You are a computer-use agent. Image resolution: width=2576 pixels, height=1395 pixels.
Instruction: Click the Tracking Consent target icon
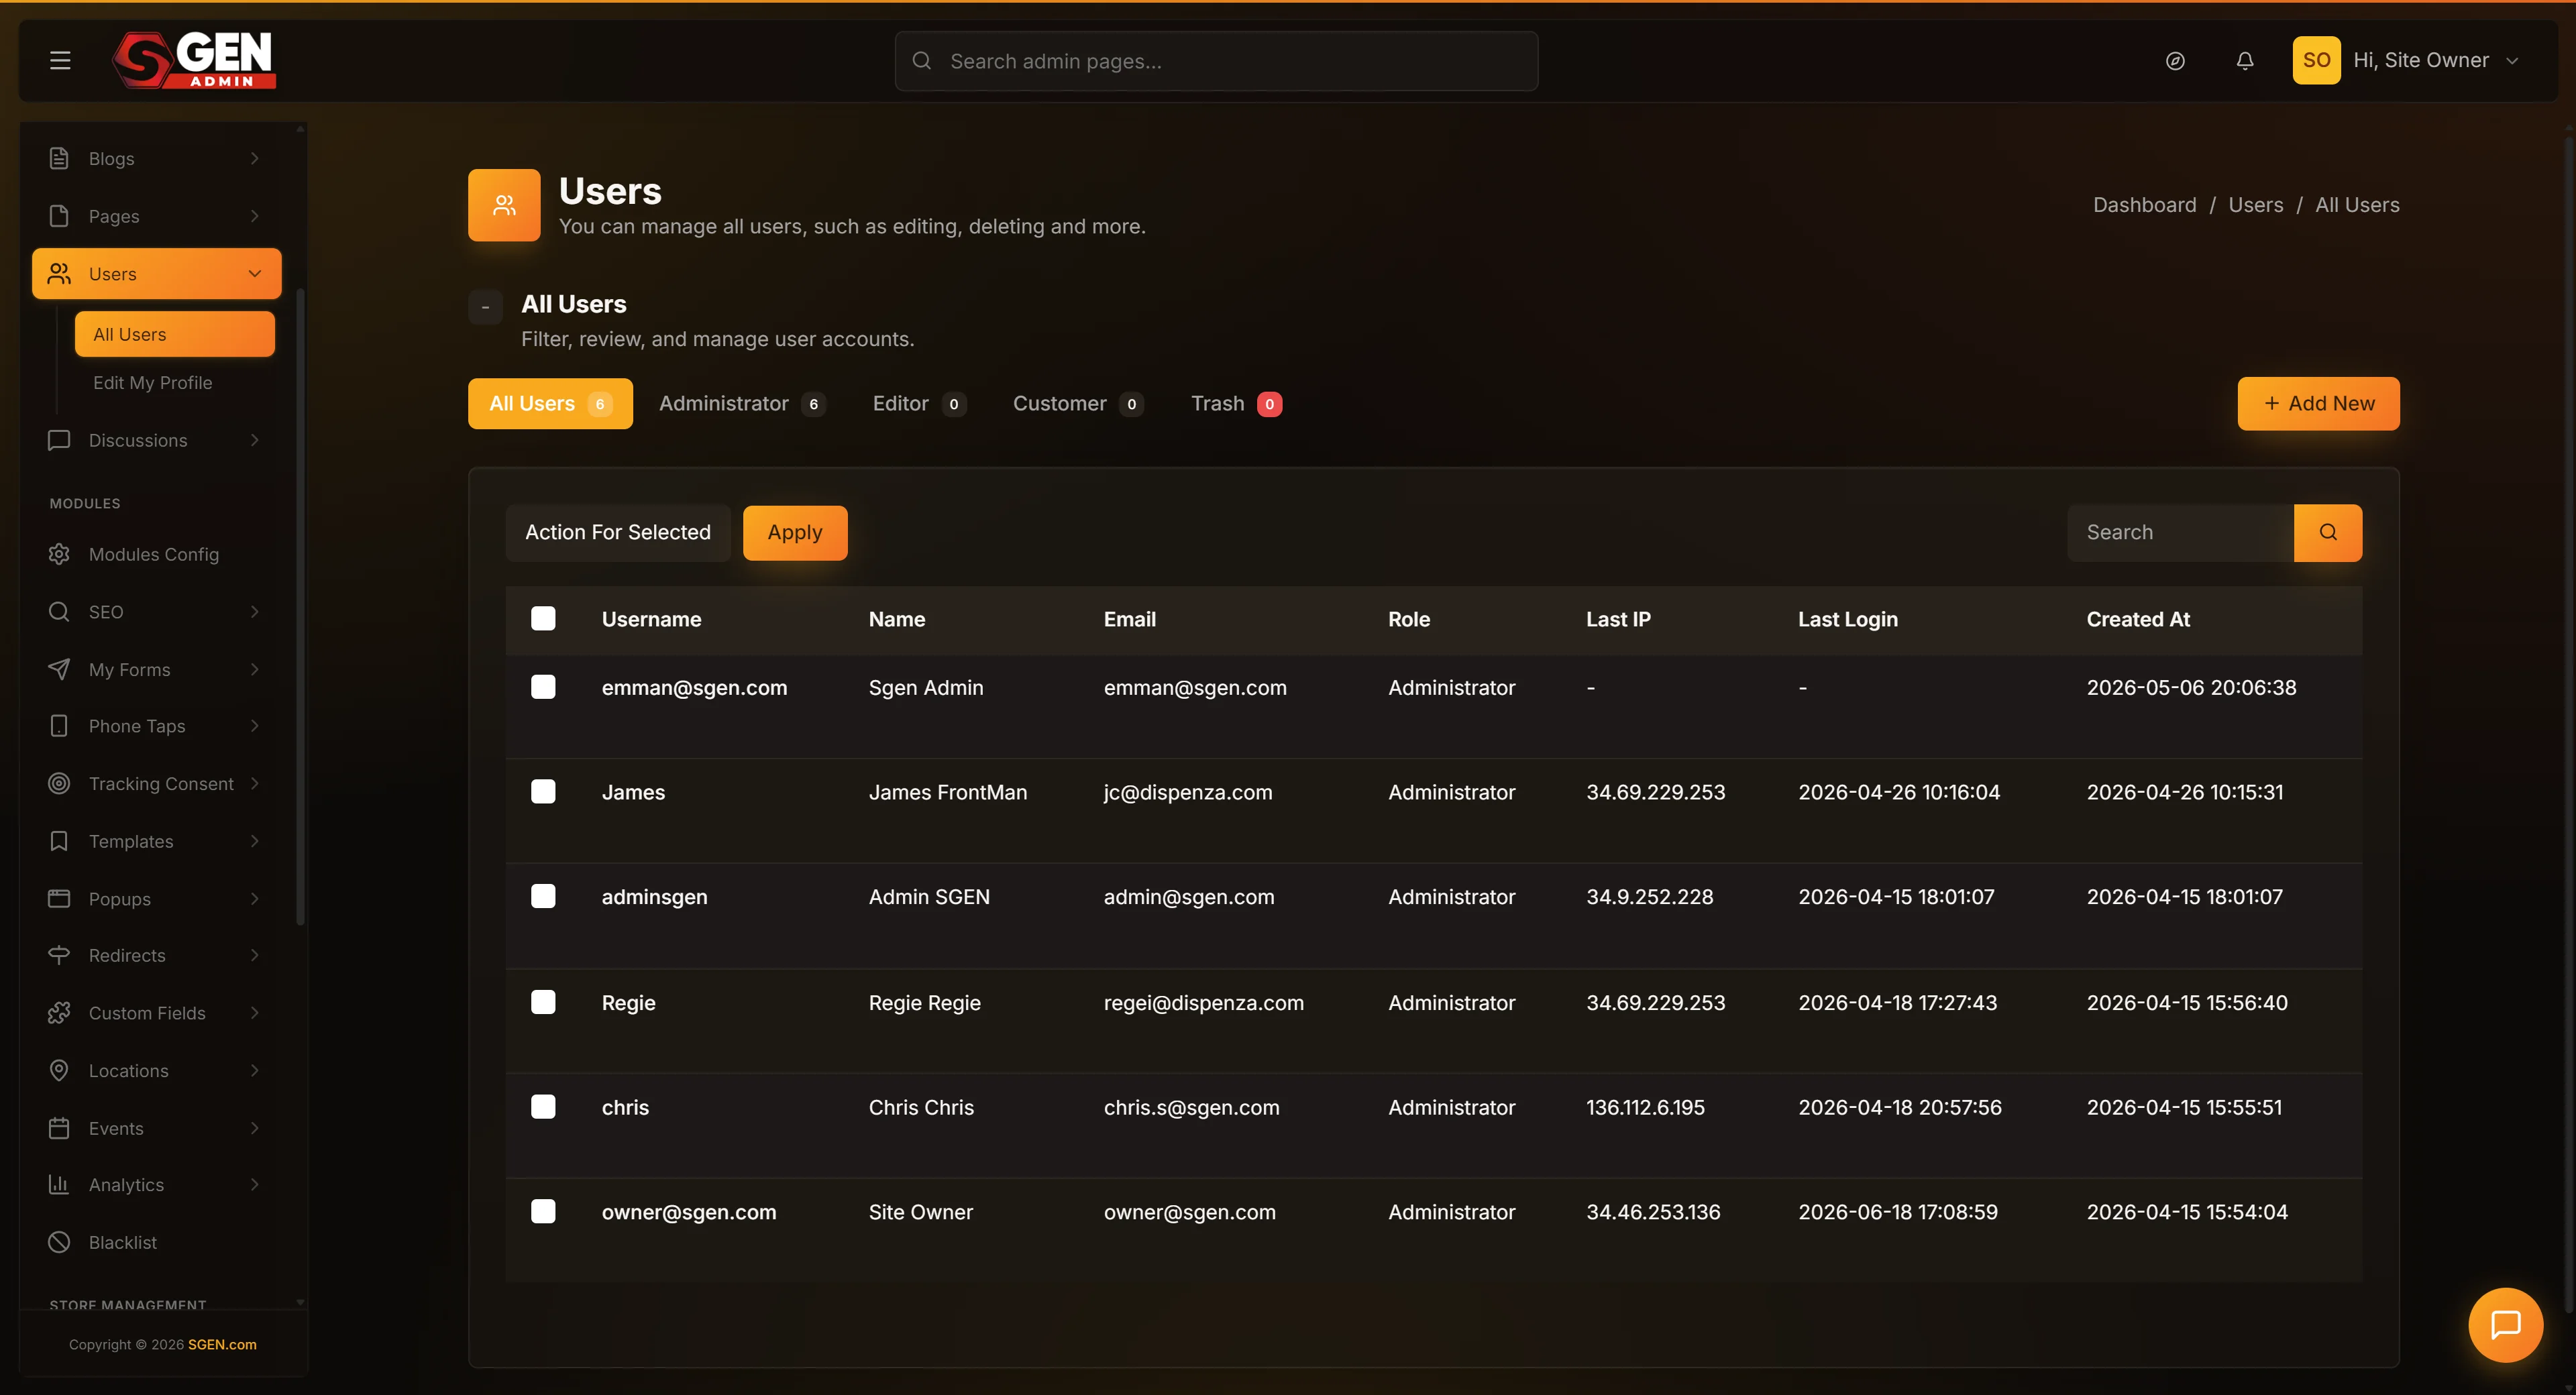(59, 783)
